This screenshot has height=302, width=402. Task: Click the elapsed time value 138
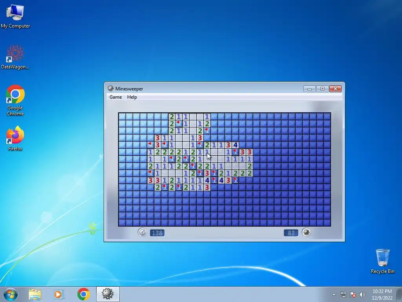tap(157, 233)
